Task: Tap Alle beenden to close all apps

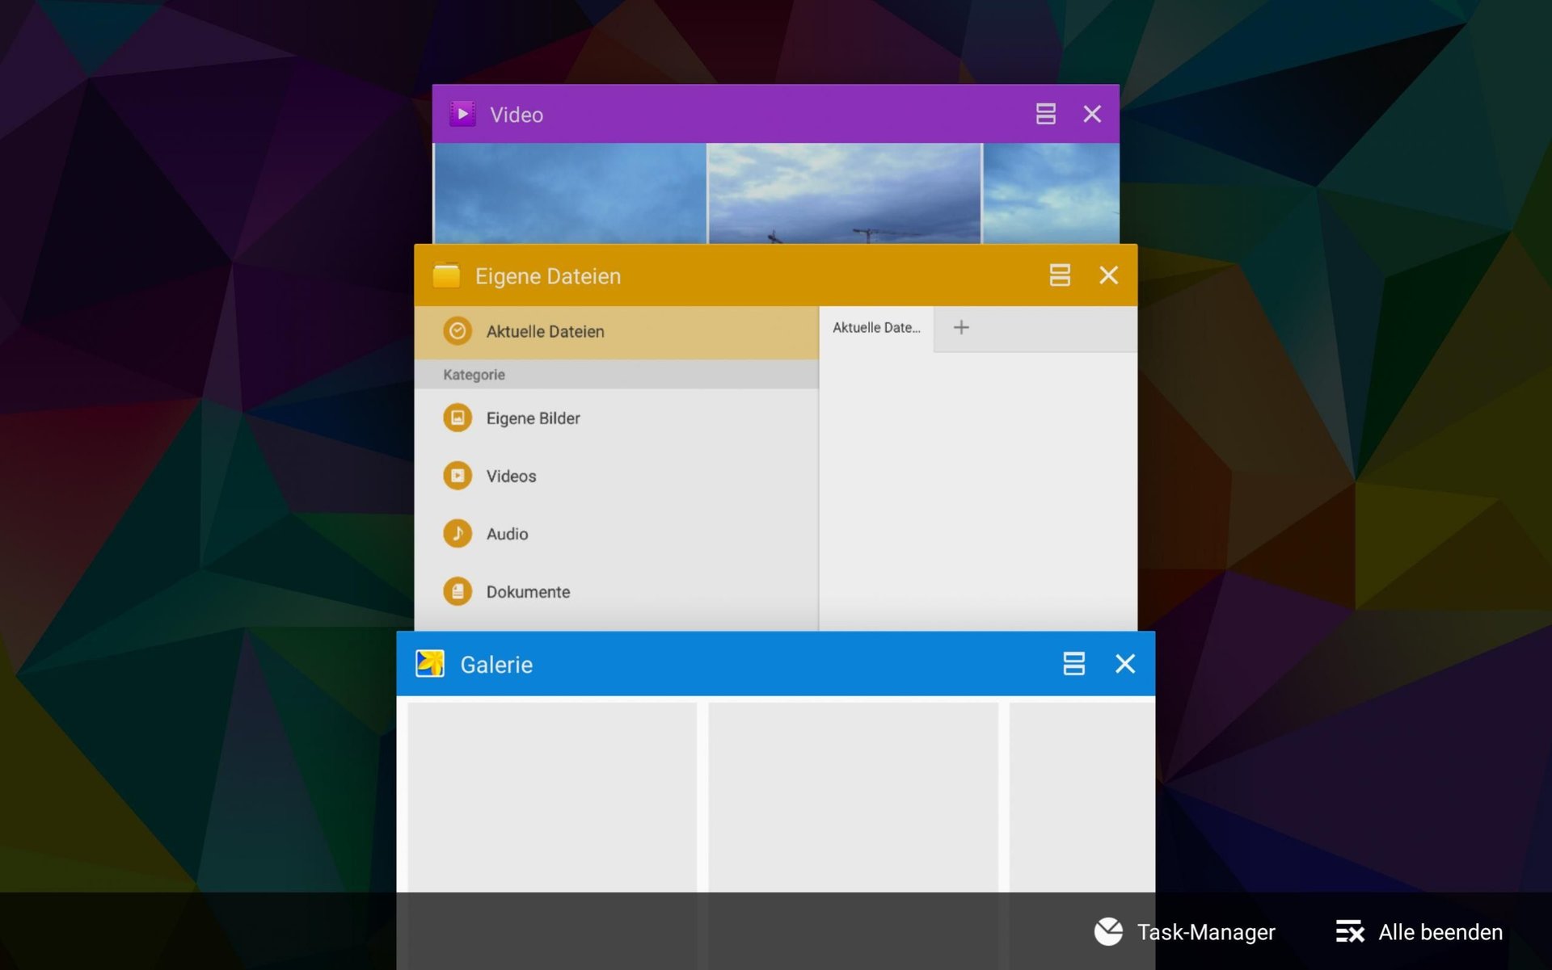Action: pyautogui.click(x=1419, y=932)
